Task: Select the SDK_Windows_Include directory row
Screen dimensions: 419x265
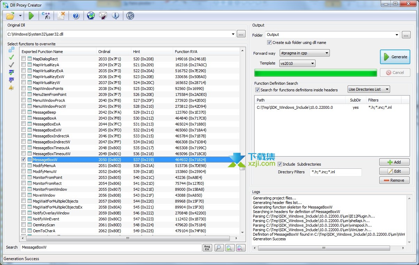Action: click(x=332, y=107)
